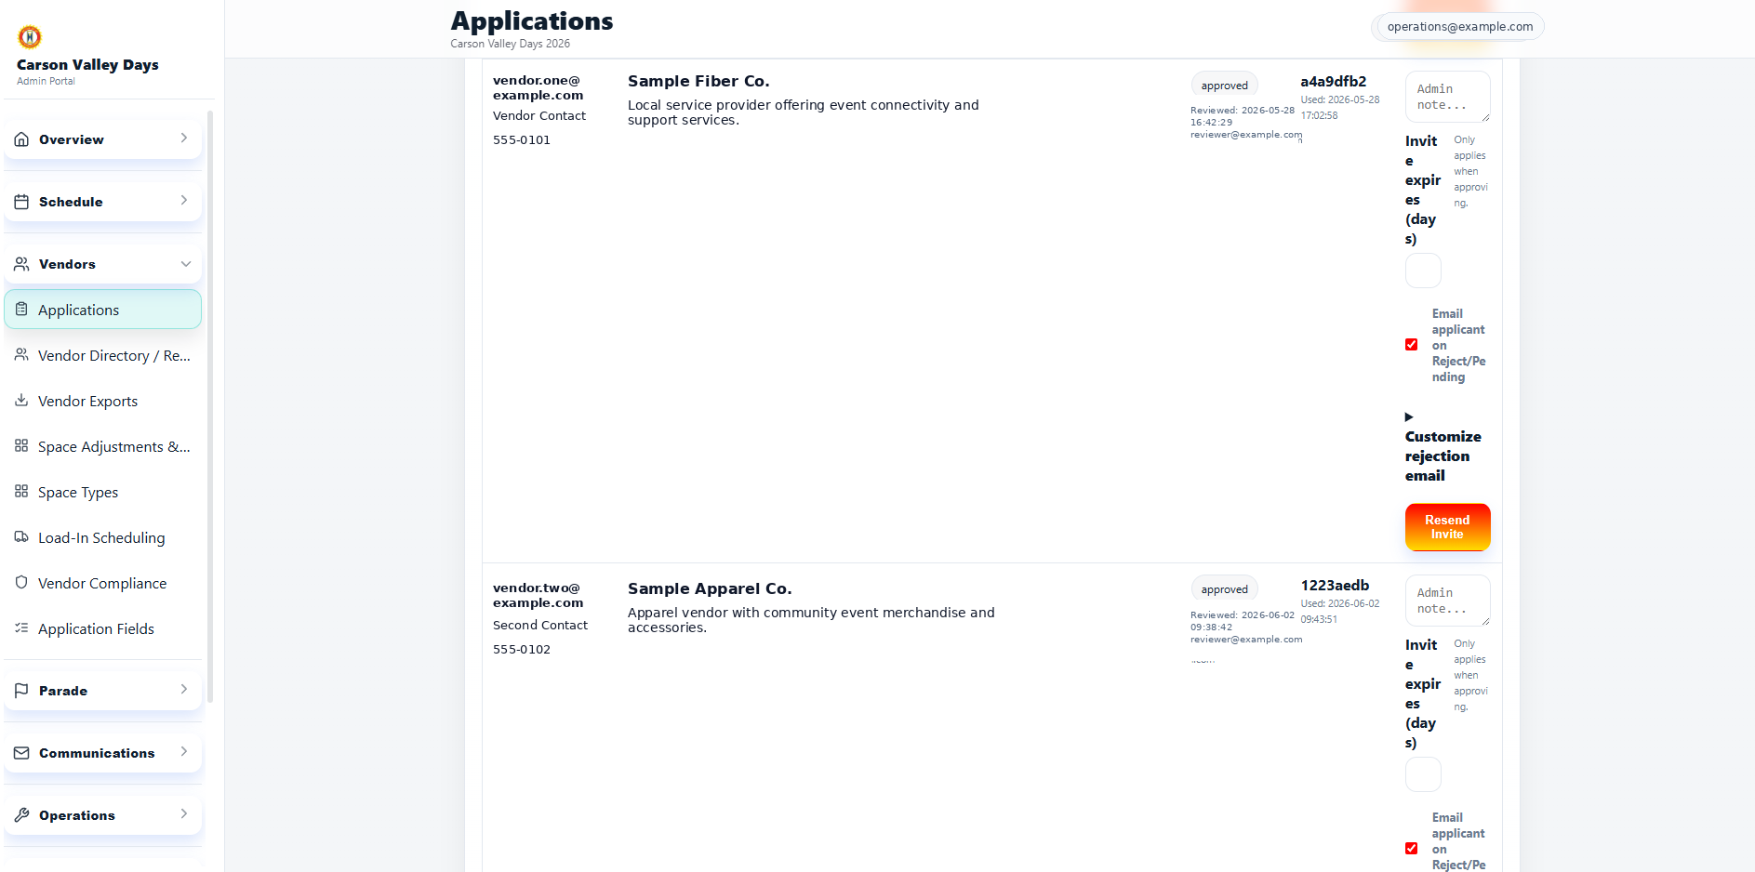Click invite code 1223aedb

point(1335,586)
